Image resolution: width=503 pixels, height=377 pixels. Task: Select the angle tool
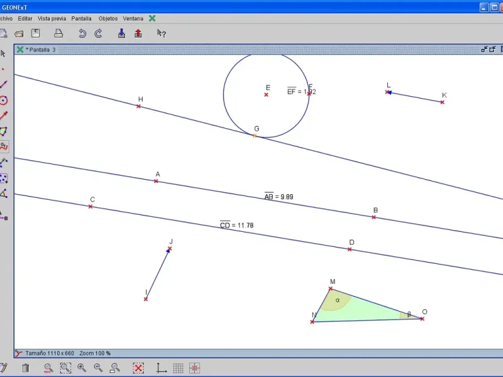pos(4,194)
